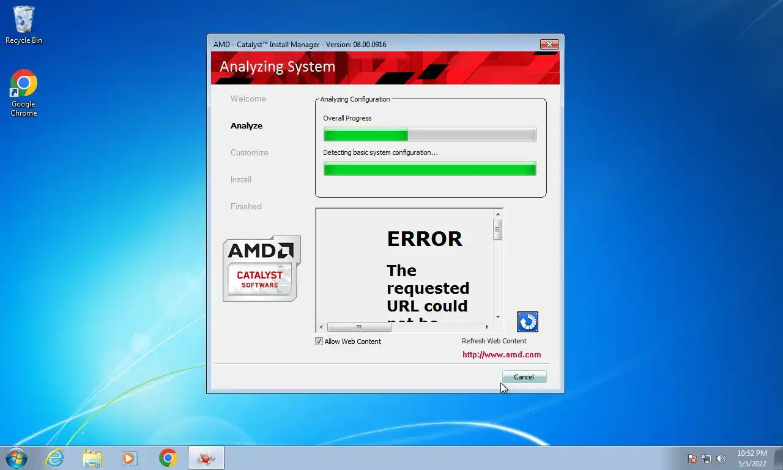Image resolution: width=783 pixels, height=470 pixels.
Task: Click the "requested URL could" error text
Action: coord(428,297)
